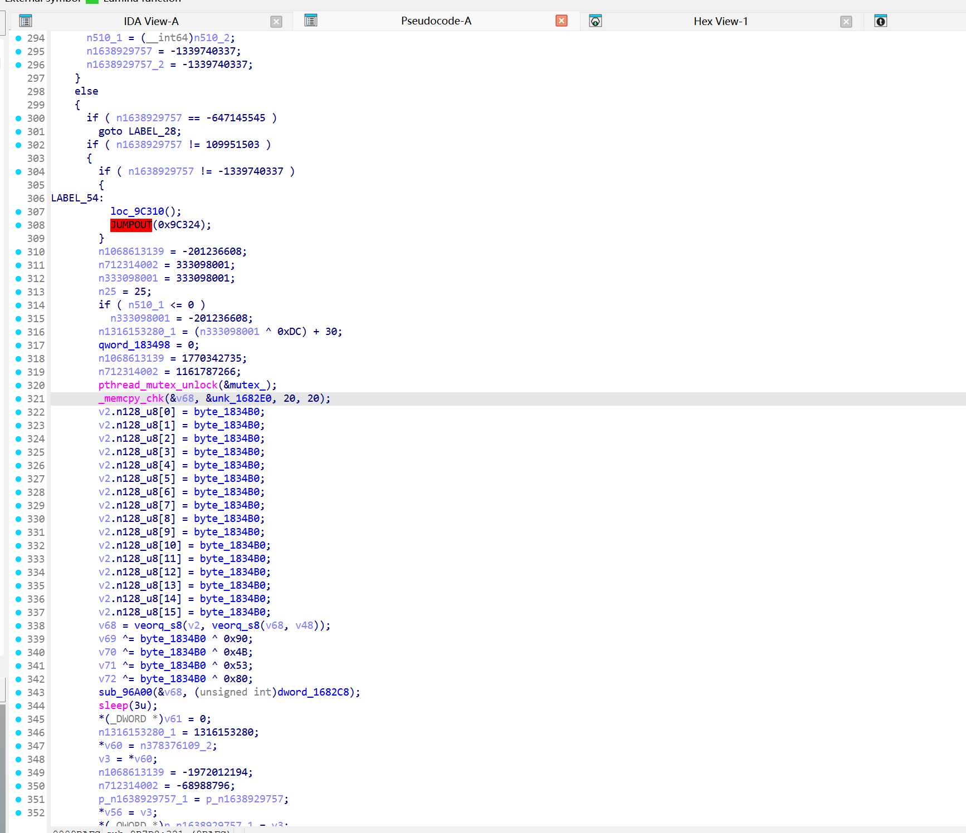Click n510_2 on line 294

(x=212, y=38)
